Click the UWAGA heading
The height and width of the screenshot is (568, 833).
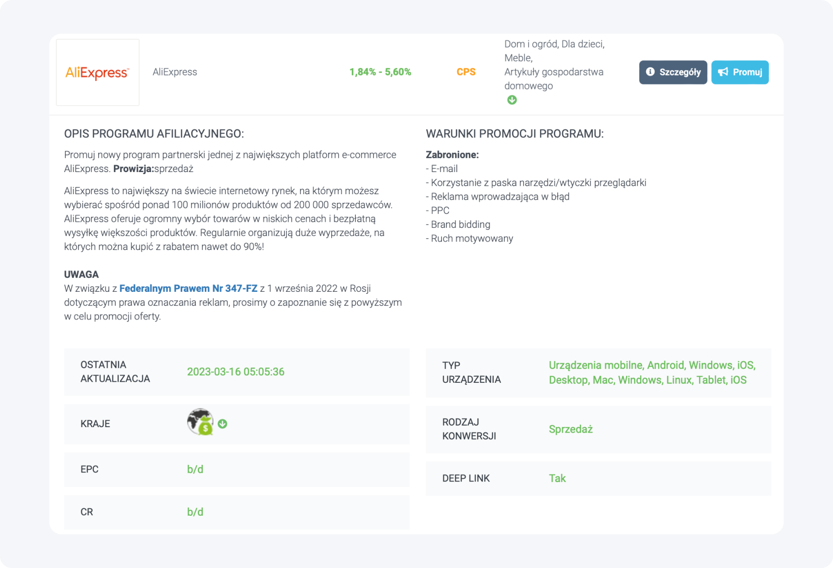coord(82,274)
